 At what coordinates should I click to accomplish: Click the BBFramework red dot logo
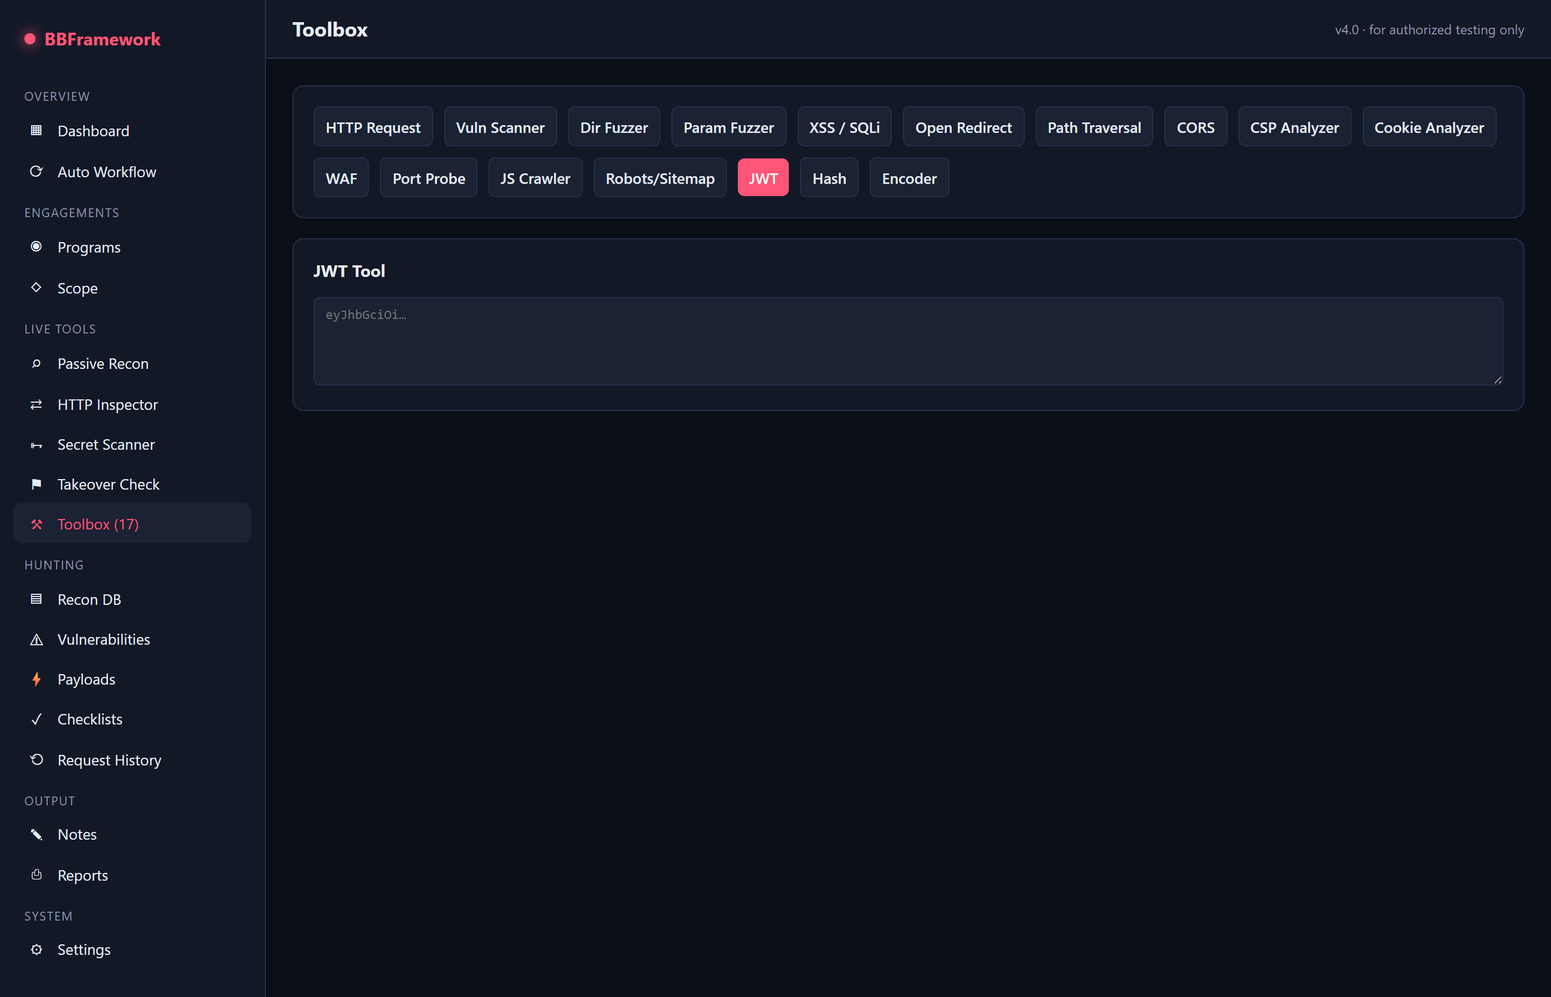pyautogui.click(x=30, y=39)
